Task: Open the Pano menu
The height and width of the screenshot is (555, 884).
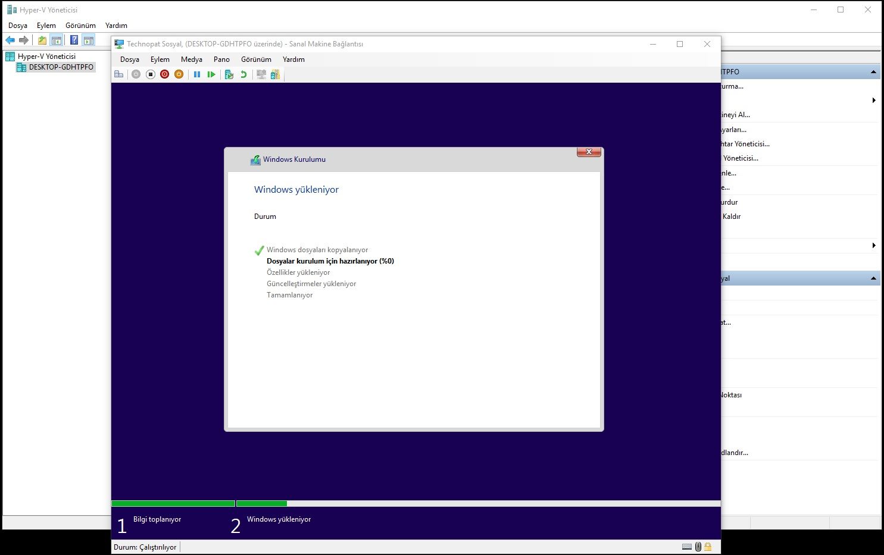Action: [221, 59]
